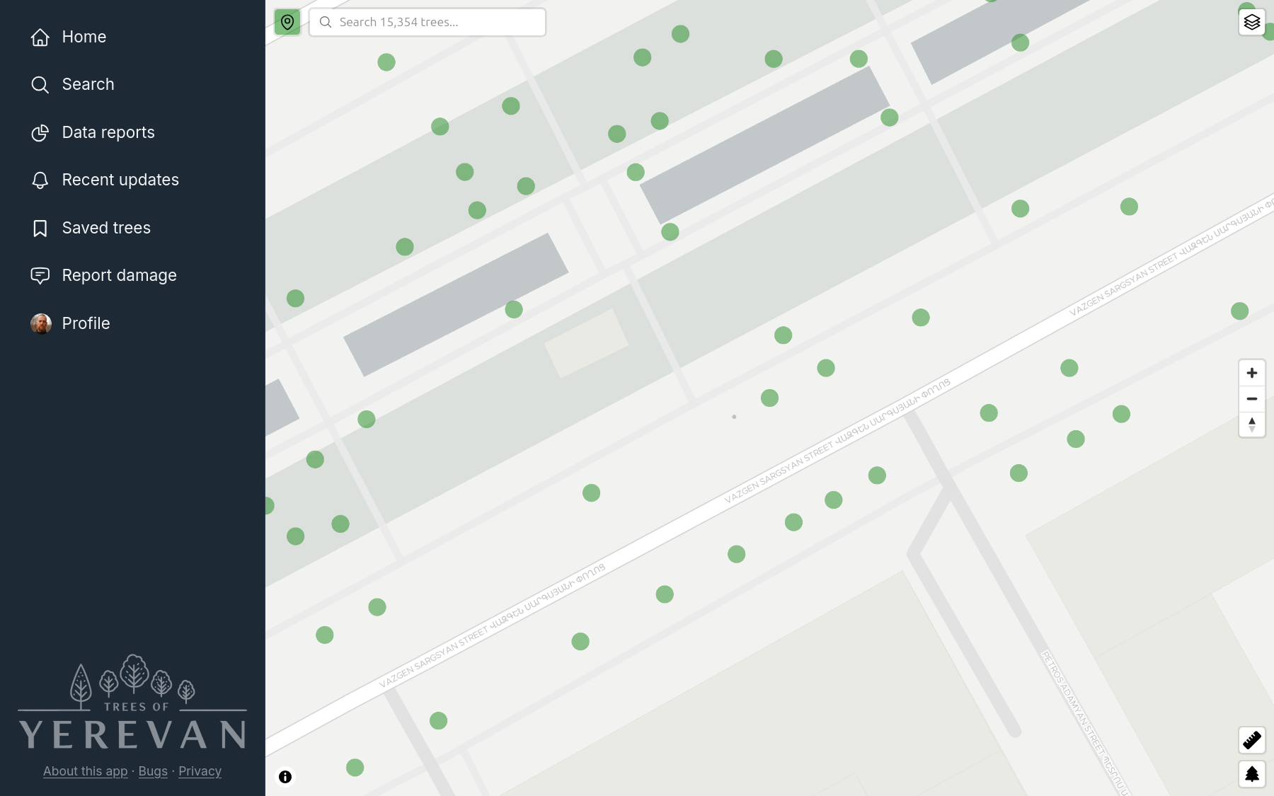View the Recent updates label
Viewport: 1274px width, 796px height.
120,180
